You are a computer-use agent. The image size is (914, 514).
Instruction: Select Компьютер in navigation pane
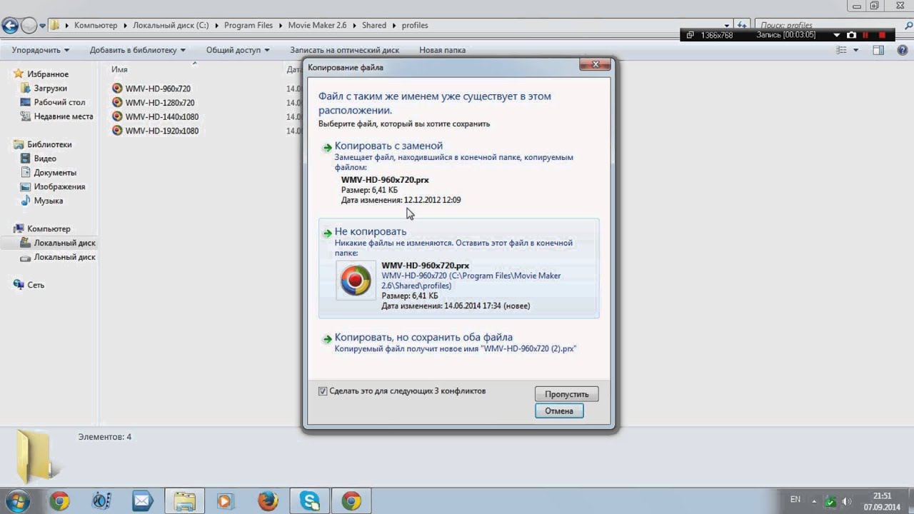[x=49, y=229]
